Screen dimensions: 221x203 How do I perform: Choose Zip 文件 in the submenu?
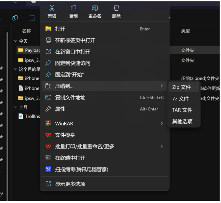(x=184, y=87)
